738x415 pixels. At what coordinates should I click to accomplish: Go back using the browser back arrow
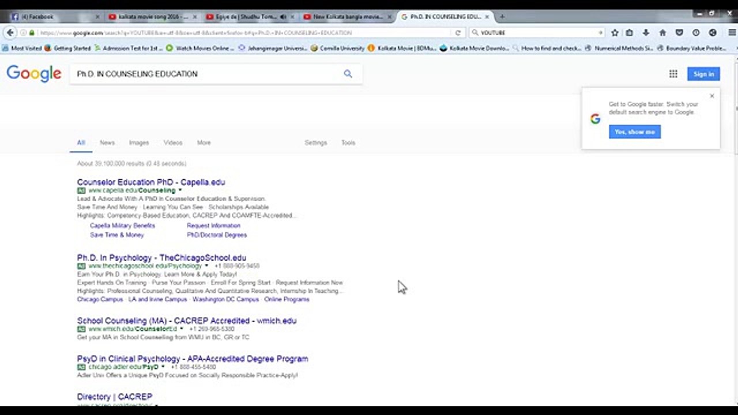tap(10, 33)
